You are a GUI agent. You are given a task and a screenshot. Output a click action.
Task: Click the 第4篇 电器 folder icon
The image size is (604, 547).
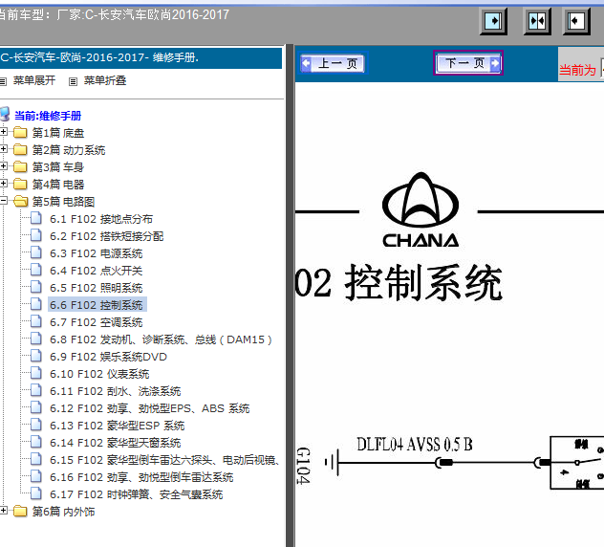20,184
